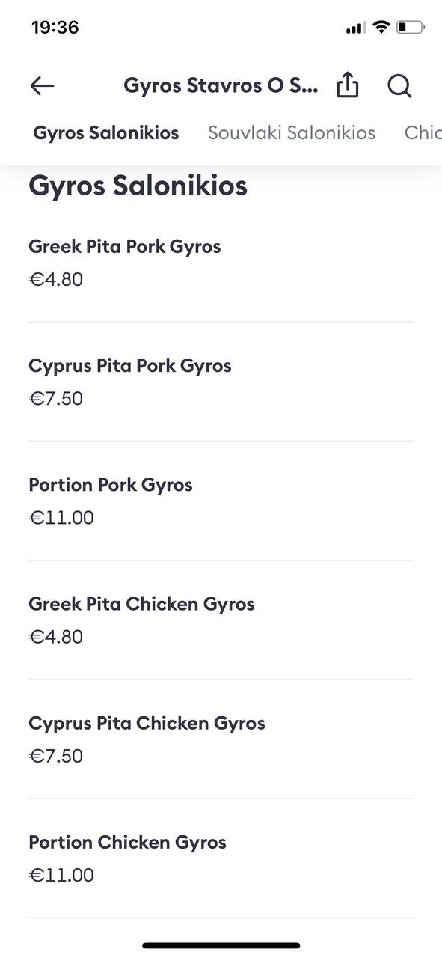Image resolution: width=442 pixels, height=958 pixels.
Task: Tap the 19:36 clock in status bar
Action: [x=55, y=28]
